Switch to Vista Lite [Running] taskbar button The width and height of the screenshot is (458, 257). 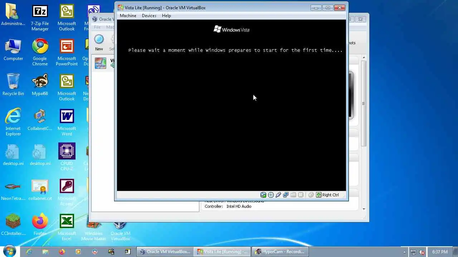coord(222,252)
